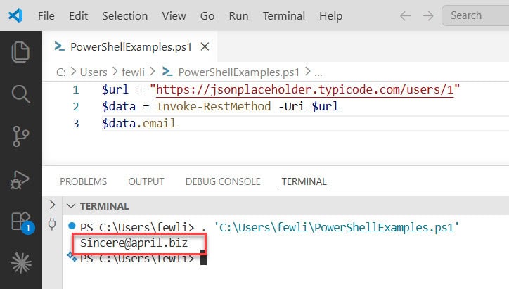Open the View menu

[174, 15]
